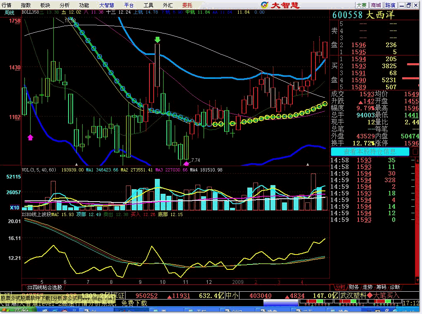422x314 pixels.
Task: Click the buy-4 volume 5231
Action: click(x=389, y=80)
